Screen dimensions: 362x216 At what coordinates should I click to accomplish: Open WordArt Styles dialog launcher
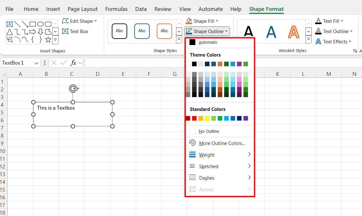pyautogui.click(x=355, y=51)
